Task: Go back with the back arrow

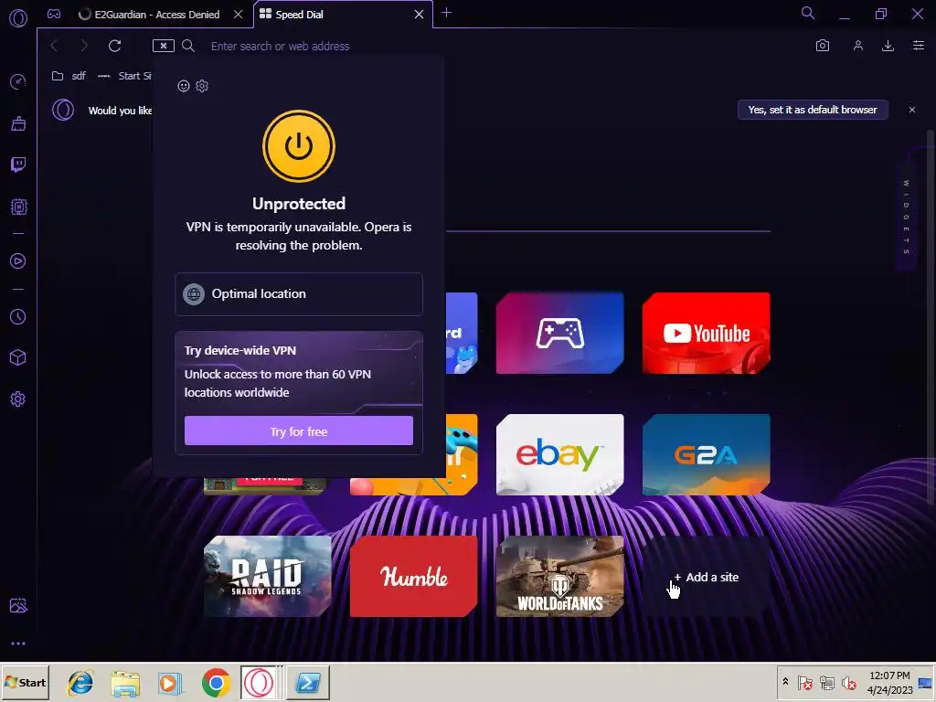Action: click(54, 46)
